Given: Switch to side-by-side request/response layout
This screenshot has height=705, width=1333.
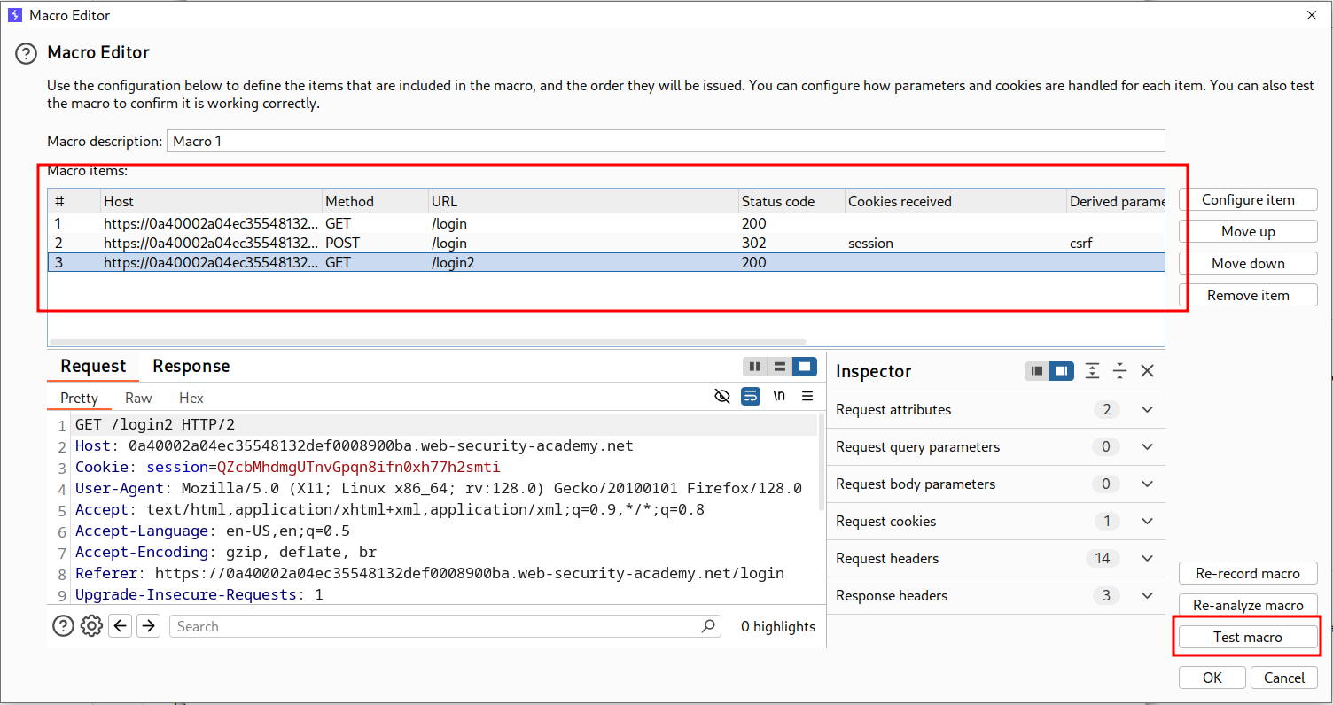Looking at the screenshot, I should point(755,367).
